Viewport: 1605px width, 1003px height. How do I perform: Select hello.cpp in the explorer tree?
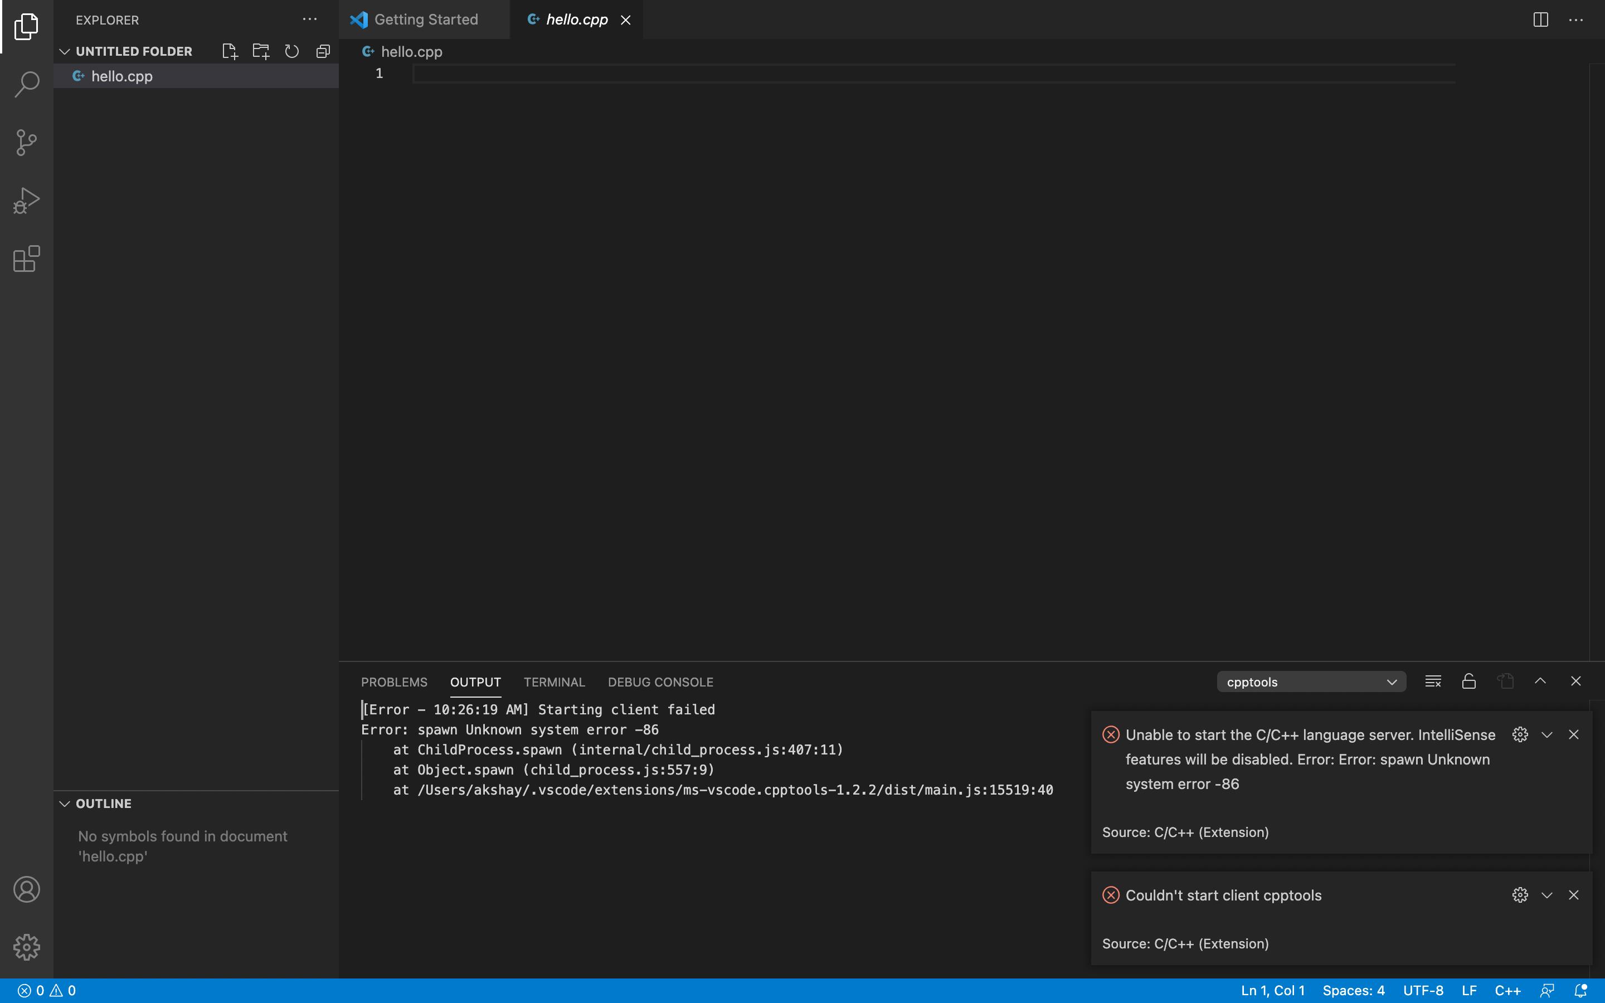tap(122, 76)
